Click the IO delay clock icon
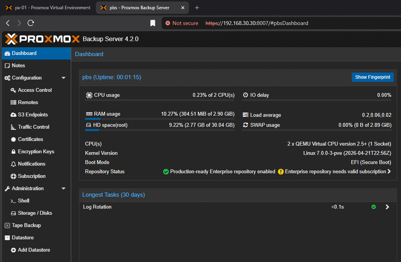The image size is (401, 262). [x=245, y=95]
